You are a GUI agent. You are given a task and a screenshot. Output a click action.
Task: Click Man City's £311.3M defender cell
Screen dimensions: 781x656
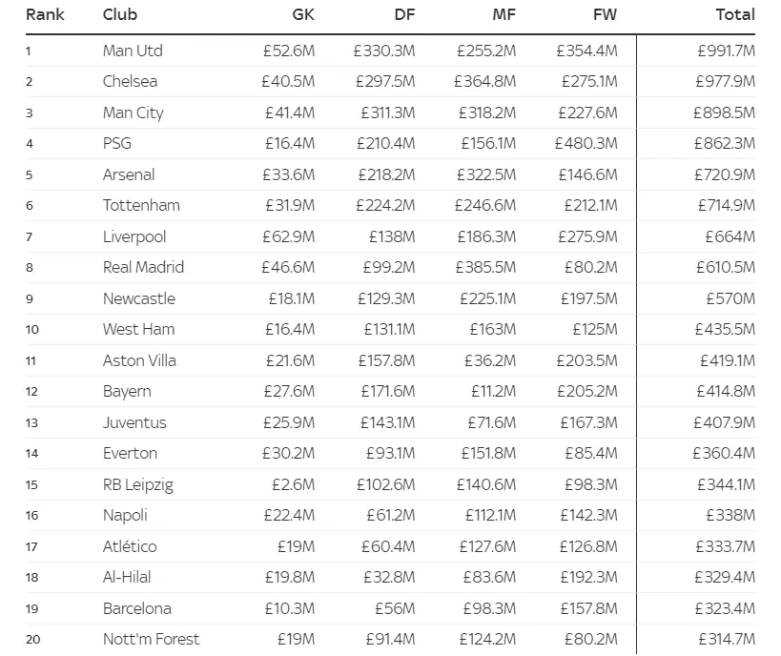[x=387, y=113]
